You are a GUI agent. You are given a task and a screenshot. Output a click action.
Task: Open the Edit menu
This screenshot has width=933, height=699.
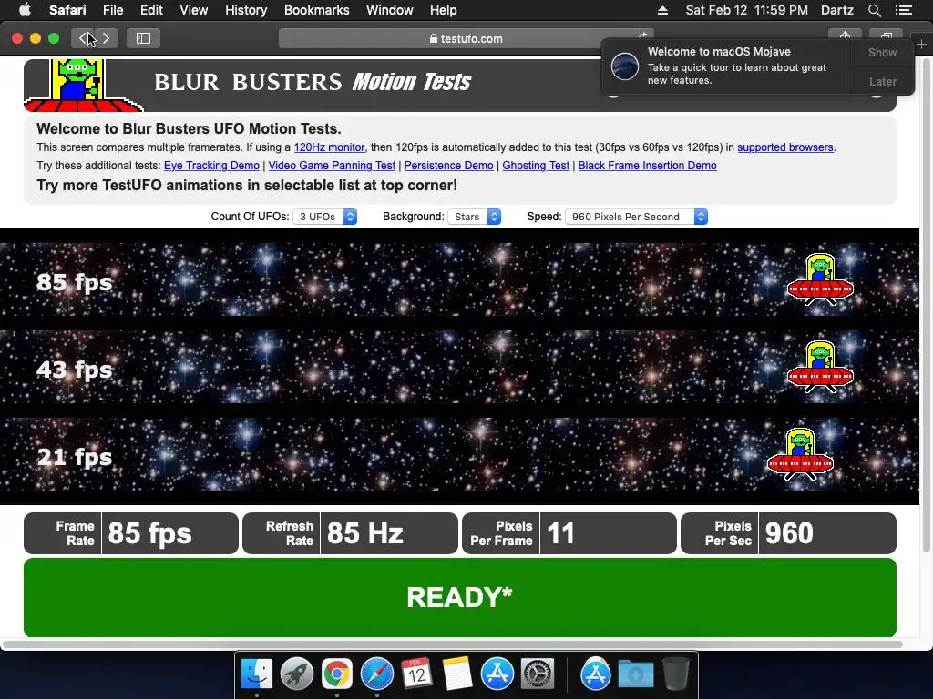click(x=151, y=10)
